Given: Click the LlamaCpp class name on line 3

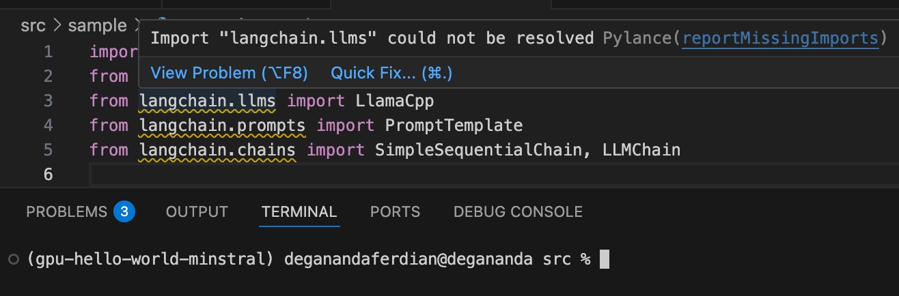Looking at the screenshot, I should click(x=395, y=101).
